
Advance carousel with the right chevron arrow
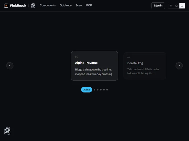[x=179, y=66]
